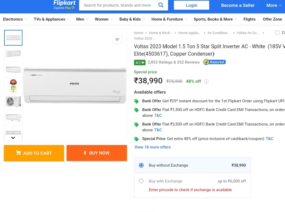Click the Login button

pos(191,5)
